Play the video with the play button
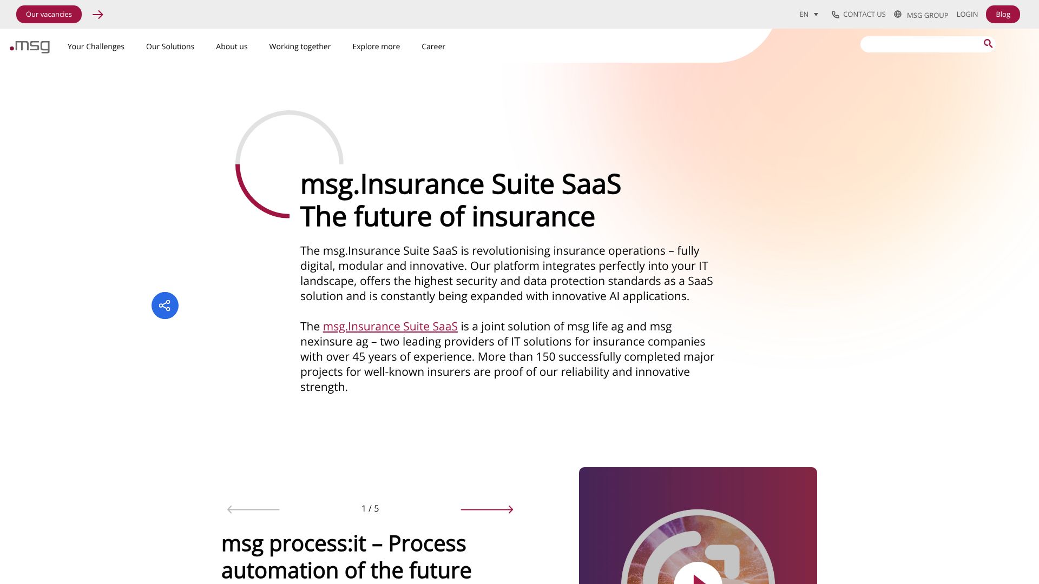This screenshot has width=1039, height=584. click(698, 576)
